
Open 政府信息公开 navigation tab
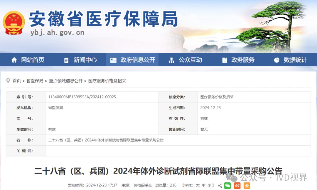[132, 60]
